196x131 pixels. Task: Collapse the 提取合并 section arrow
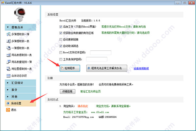8,27
